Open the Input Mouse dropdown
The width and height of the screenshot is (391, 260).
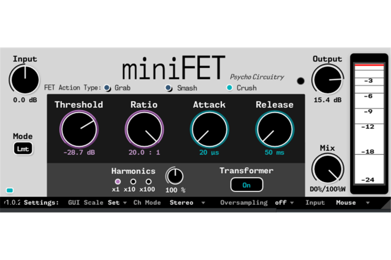pyautogui.click(x=351, y=202)
